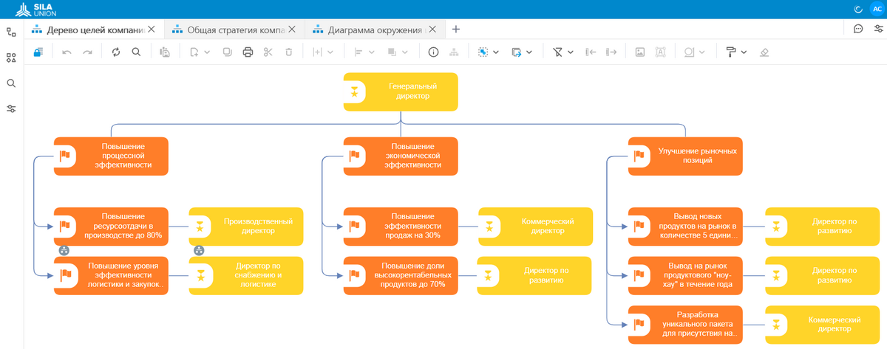Click the copy toolbar icon

coord(228,52)
